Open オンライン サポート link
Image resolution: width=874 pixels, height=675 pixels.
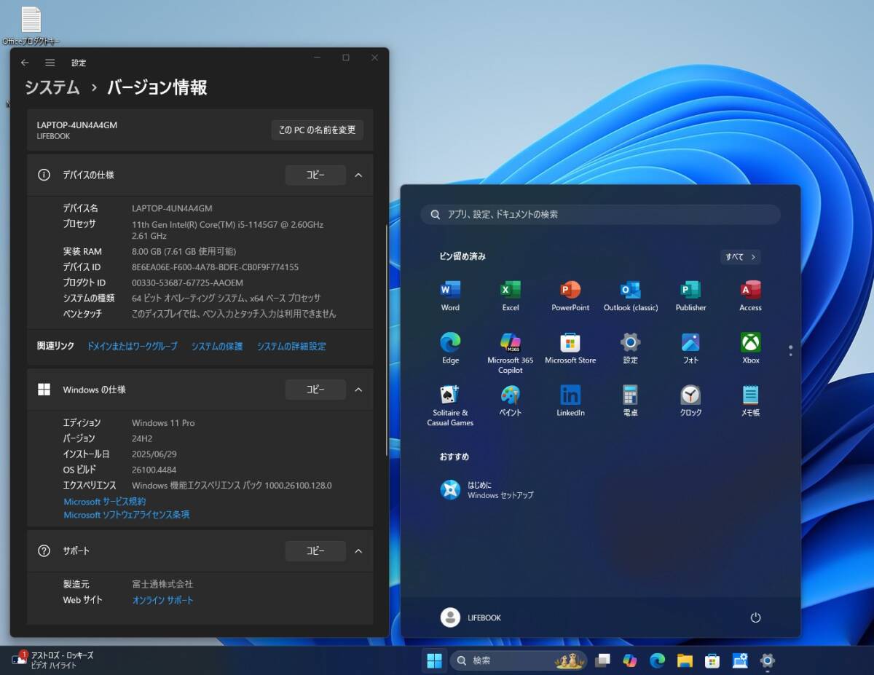click(x=163, y=601)
